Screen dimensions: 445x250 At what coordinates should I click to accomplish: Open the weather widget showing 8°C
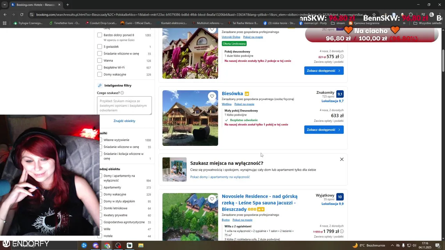(369, 245)
